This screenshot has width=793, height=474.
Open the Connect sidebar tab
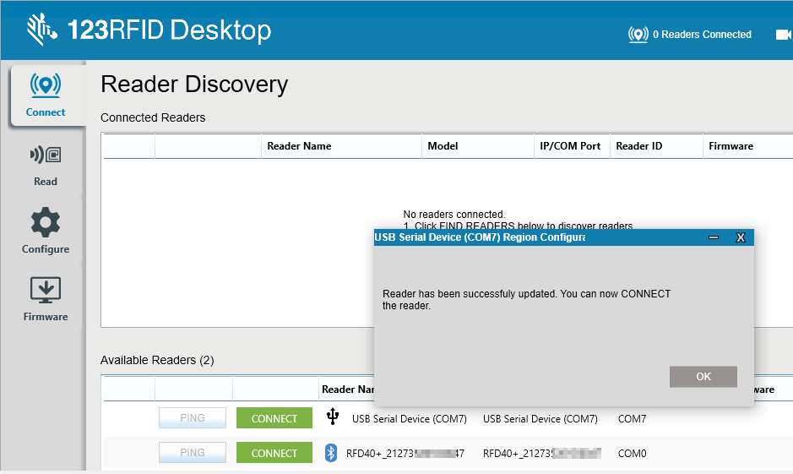pyautogui.click(x=46, y=95)
